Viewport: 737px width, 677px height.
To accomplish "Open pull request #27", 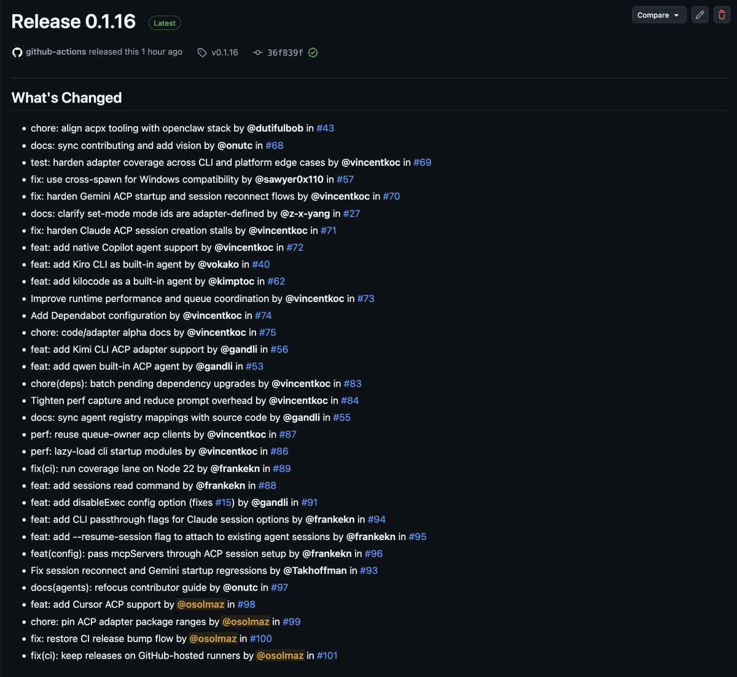I will click(x=351, y=214).
